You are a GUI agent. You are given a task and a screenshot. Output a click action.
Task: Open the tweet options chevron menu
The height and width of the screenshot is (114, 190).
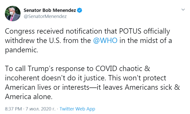183,10
